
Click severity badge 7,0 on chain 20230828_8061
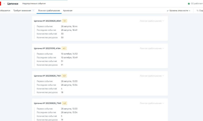[64, 21]
